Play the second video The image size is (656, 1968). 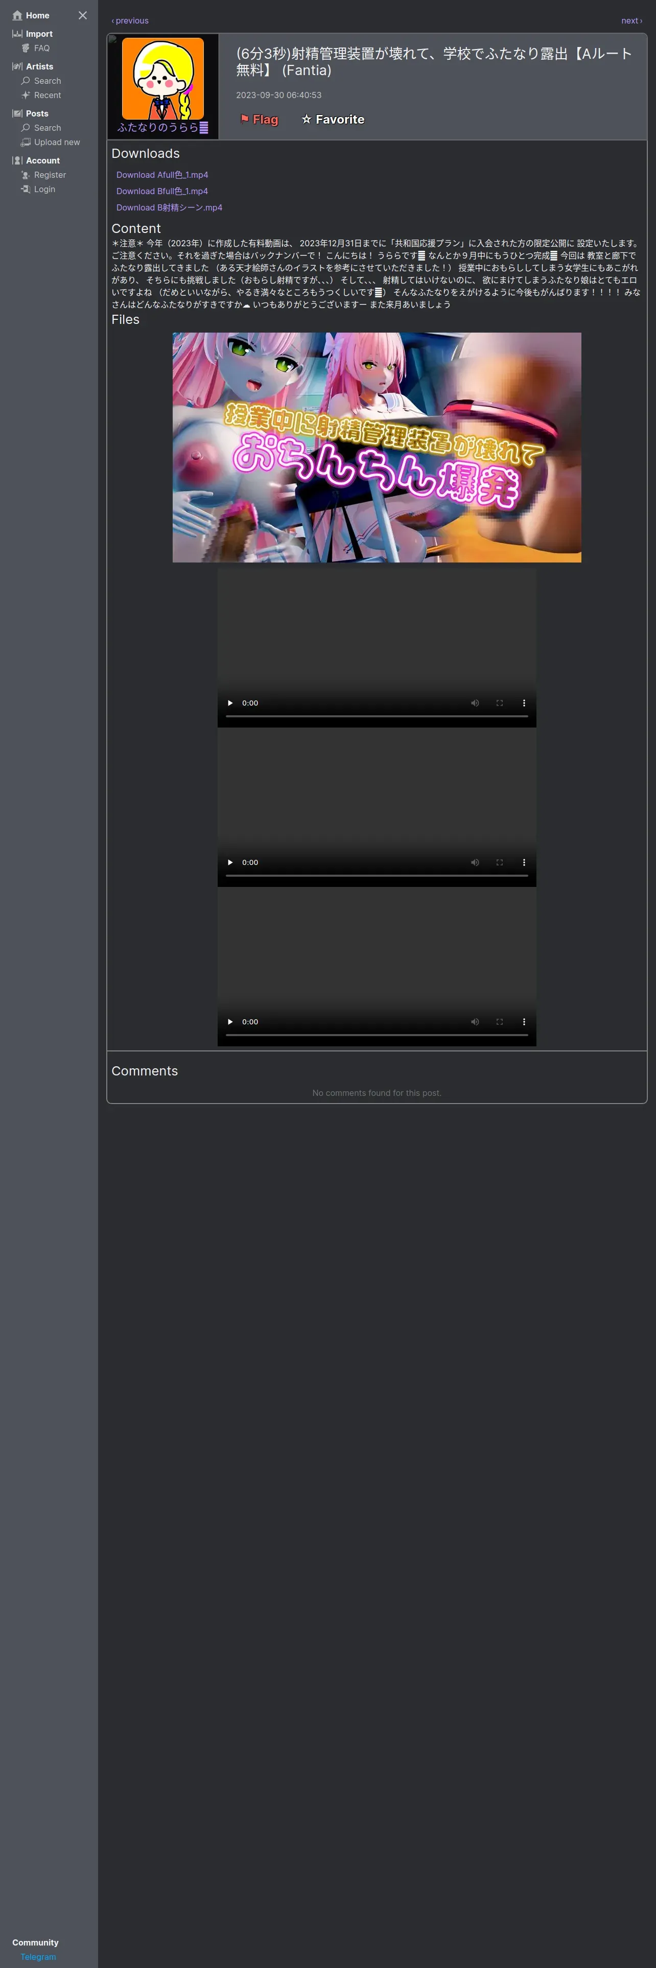click(x=230, y=862)
